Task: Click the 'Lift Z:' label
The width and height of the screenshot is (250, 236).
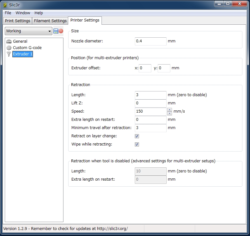Action: pyautogui.click(x=77, y=103)
